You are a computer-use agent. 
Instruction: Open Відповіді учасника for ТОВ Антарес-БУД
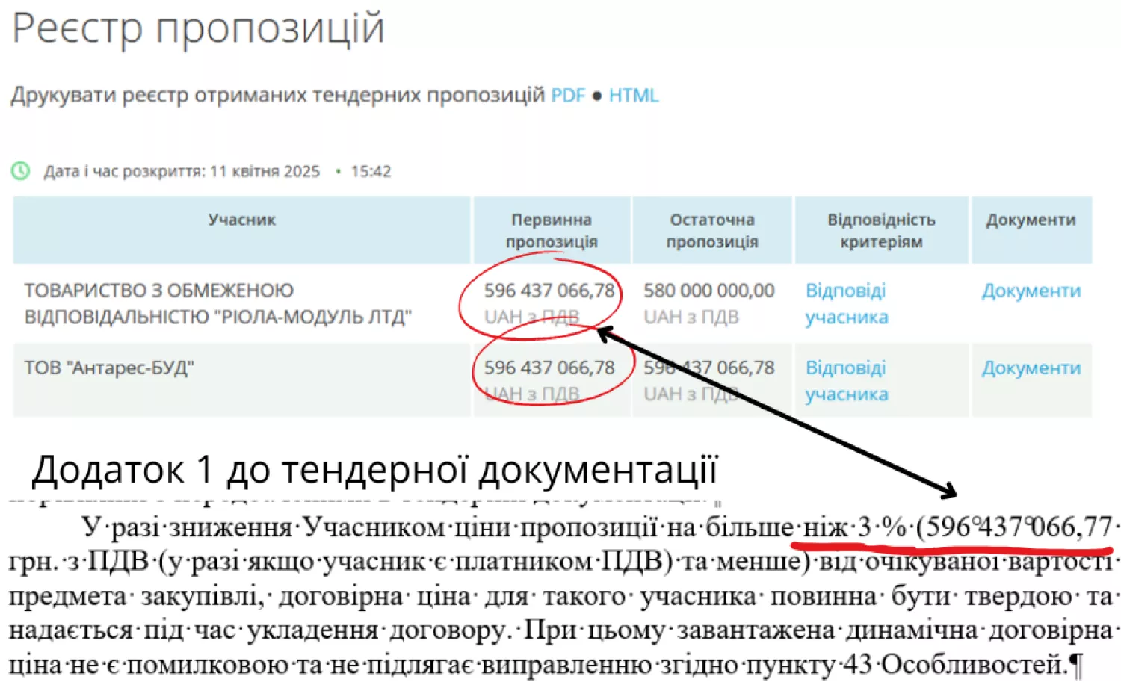pyautogui.click(x=846, y=380)
